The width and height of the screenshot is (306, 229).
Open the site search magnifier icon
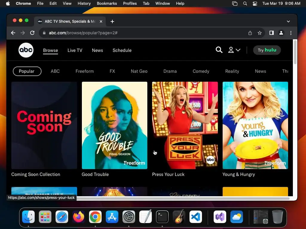click(x=219, y=50)
